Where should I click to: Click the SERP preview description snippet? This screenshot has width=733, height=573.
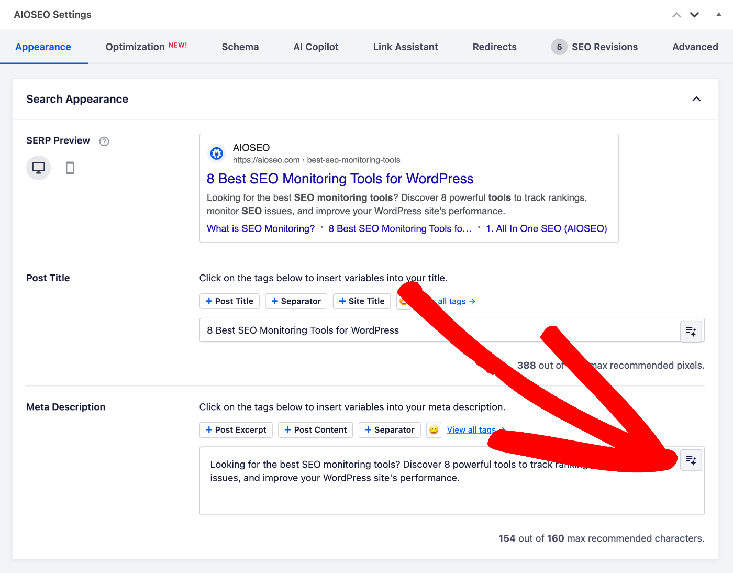(x=397, y=205)
